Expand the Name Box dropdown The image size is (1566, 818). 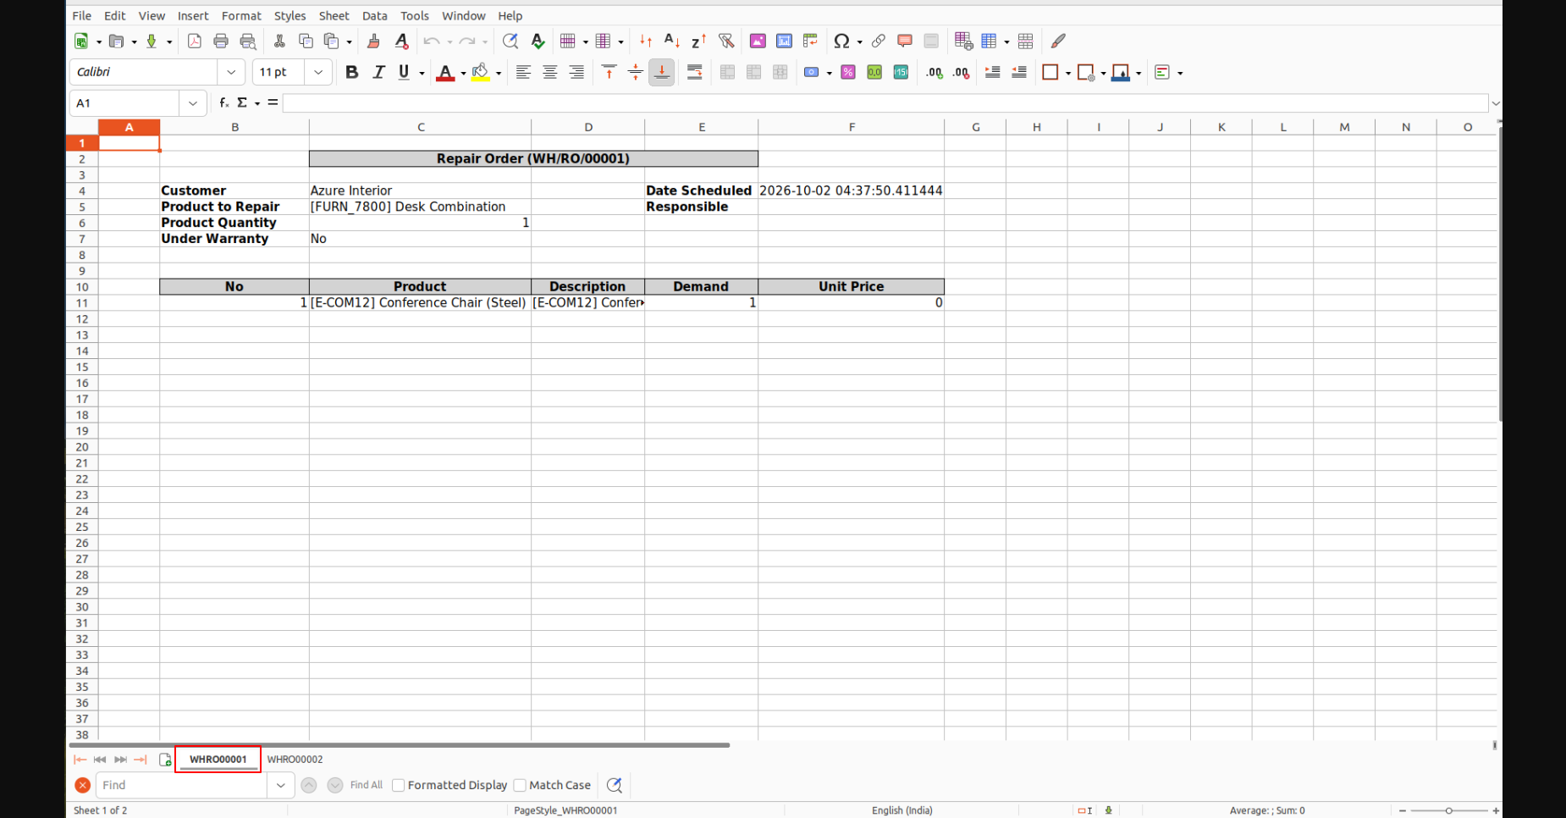tap(193, 103)
